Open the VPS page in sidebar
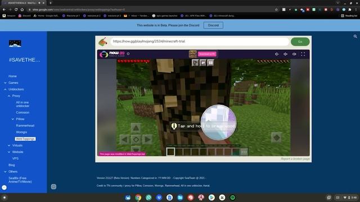This screenshot has width=360, height=202. (x=15, y=158)
